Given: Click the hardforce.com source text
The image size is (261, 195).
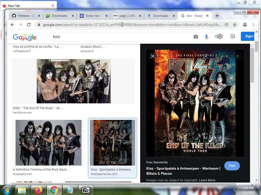Looking at the screenshot, I should [22, 112].
